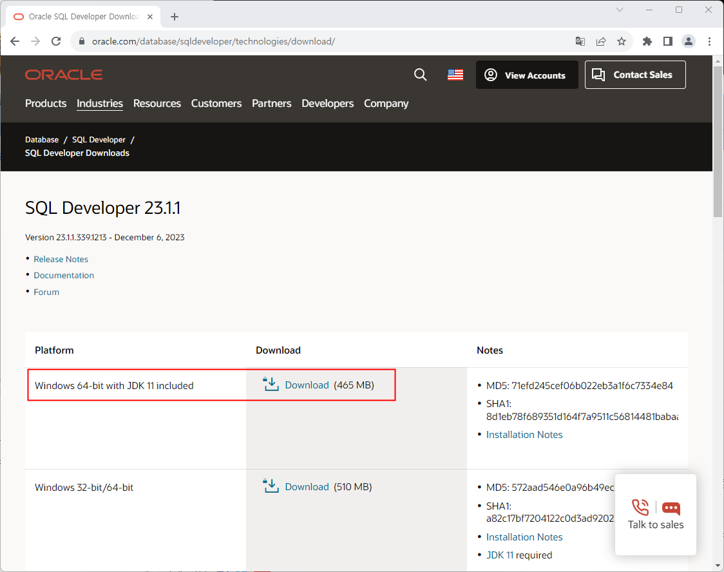The height and width of the screenshot is (572, 724).
Task: Open the Partners menu
Action: point(272,104)
